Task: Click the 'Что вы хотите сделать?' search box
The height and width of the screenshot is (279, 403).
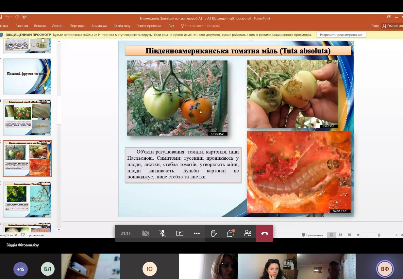Action: pos(200,26)
